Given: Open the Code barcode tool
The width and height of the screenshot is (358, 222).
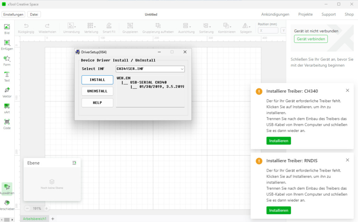Looking at the screenshot, I should pyautogui.click(x=7, y=124).
